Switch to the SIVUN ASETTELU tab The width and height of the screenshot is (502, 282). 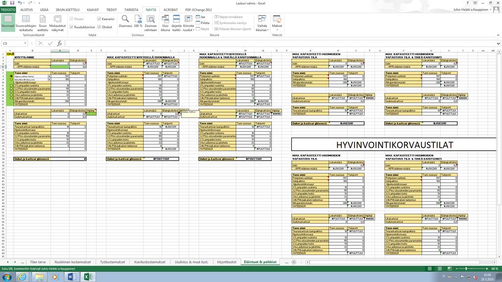[x=68, y=10]
